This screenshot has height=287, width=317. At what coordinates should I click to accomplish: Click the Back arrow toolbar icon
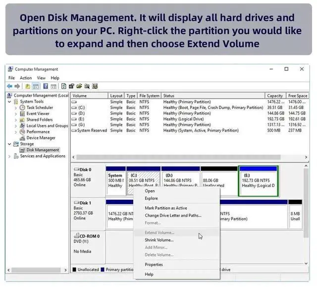[10, 86]
